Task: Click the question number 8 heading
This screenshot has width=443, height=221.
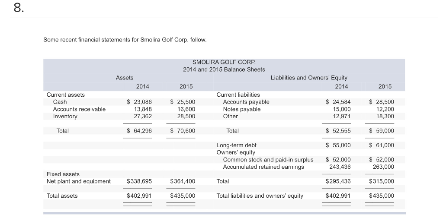Action: pos(19,8)
